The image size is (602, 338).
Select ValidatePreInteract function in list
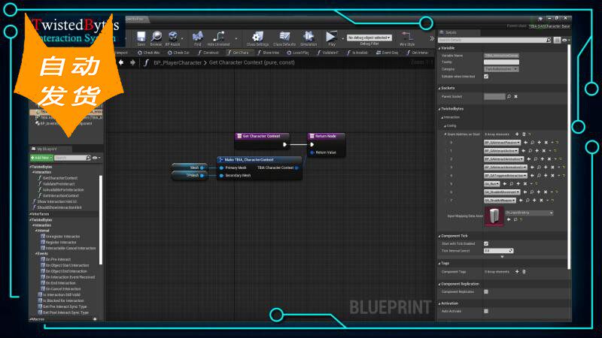coord(59,184)
